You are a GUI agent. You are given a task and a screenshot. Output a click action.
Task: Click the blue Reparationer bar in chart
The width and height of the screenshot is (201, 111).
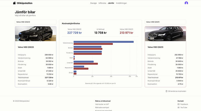coord(79,66)
